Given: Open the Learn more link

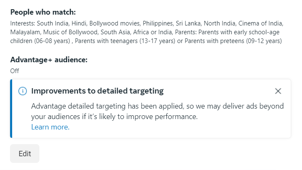Looking at the screenshot, I should click(x=50, y=127).
